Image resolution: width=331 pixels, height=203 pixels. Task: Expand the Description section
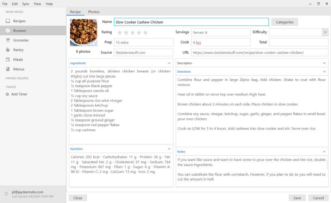click(x=324, y=63)
